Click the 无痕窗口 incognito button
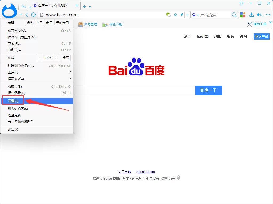The image size is (273, 204). pos(62,23)
